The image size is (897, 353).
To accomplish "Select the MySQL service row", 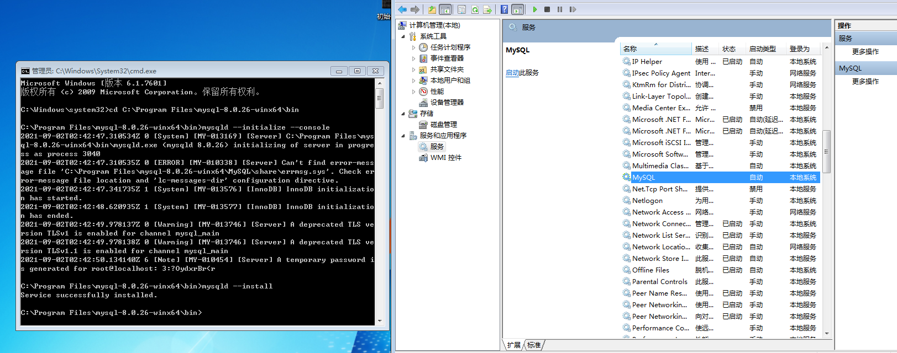I will (x=721, y=178).
